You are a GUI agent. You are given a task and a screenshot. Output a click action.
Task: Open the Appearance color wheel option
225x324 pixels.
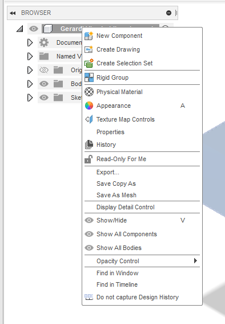(89, 106)
